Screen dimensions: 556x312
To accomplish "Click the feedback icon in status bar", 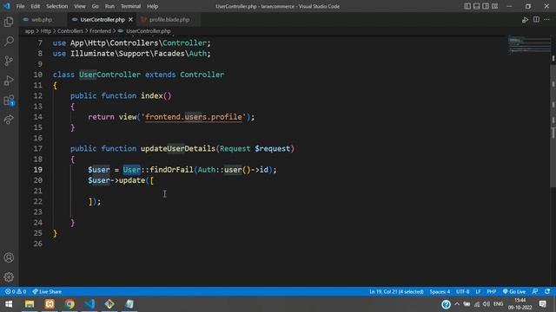I will click(x=535, y=291).
